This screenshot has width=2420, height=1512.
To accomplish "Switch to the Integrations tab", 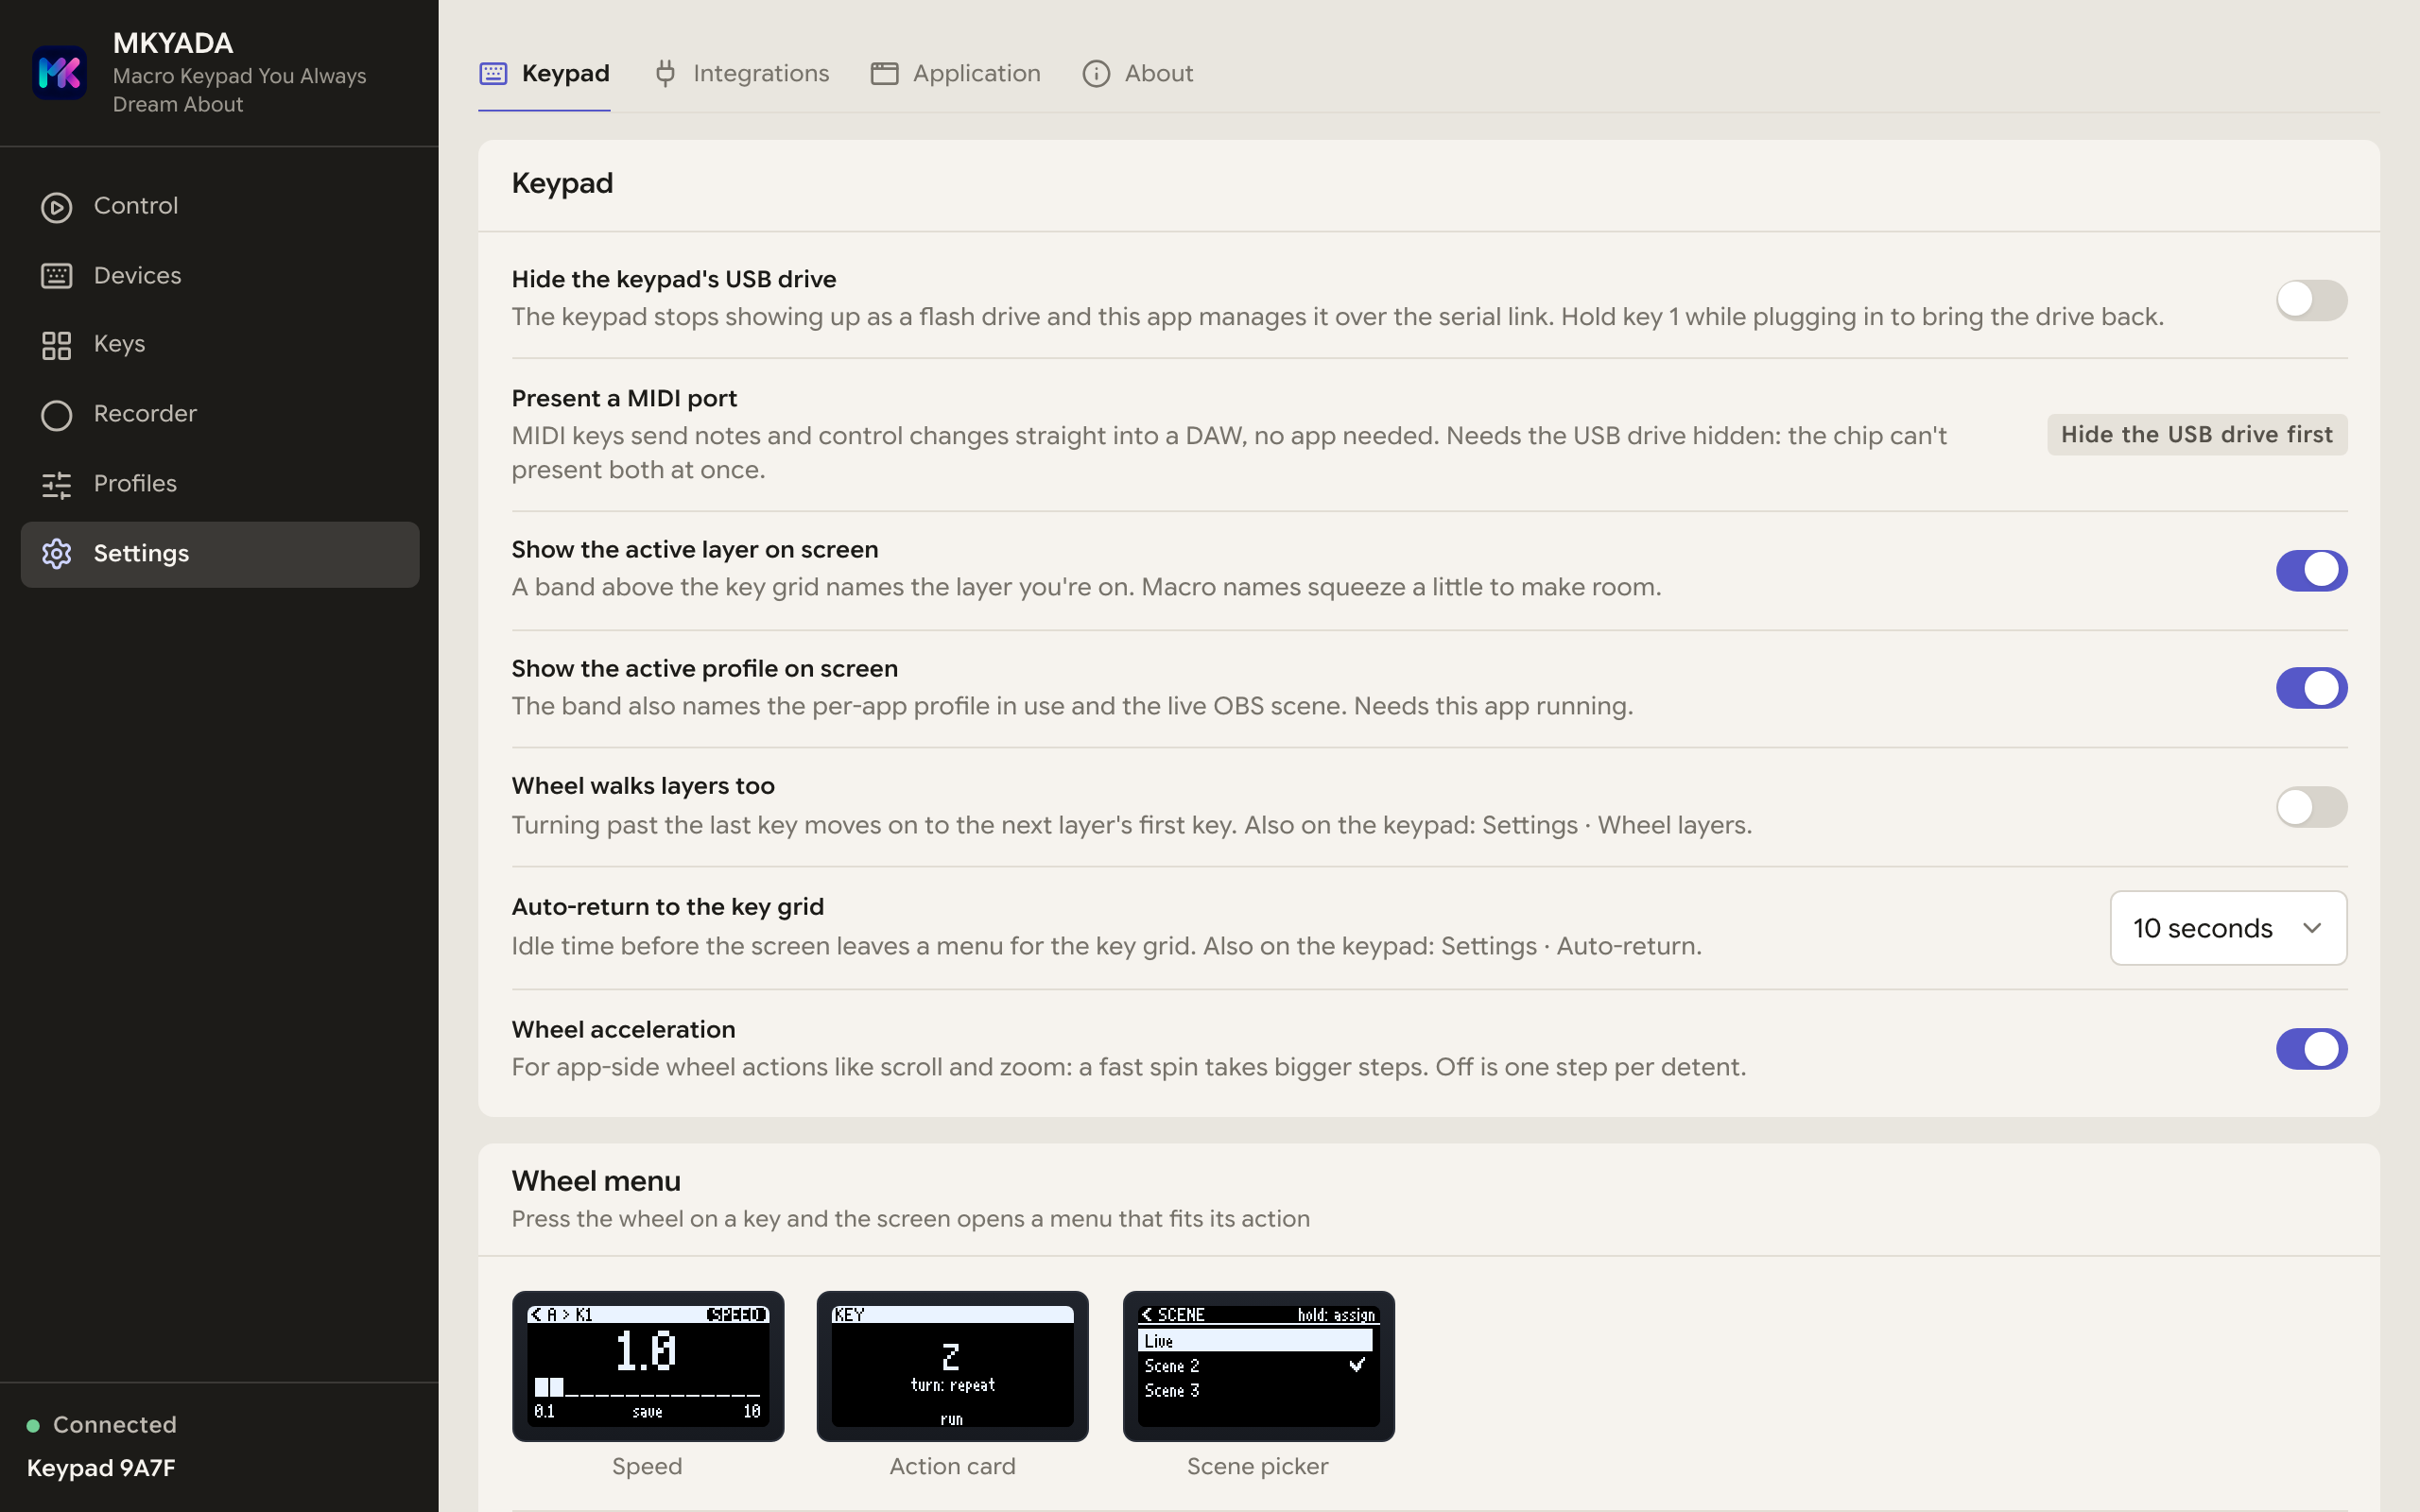I will tap(741, 74).
